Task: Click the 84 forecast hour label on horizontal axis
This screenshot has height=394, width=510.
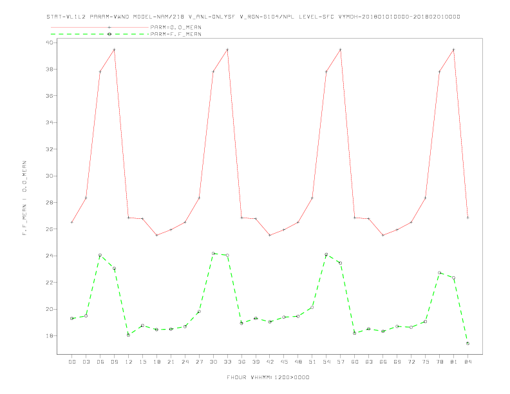Action: click(467, 362)
